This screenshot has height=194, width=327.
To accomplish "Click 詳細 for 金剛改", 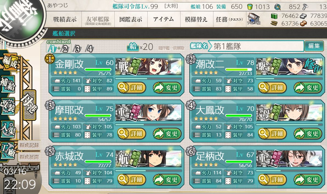I will tap(131, 87).
